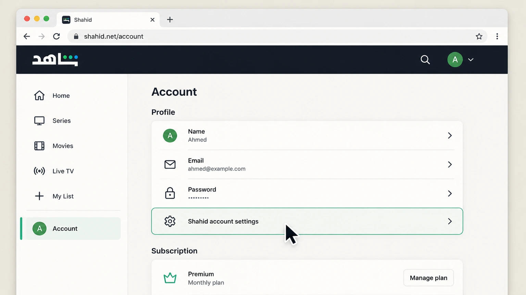
Task: Open Shahid account settings chevron
Action: pyautogui.click(x=450, y=221)
